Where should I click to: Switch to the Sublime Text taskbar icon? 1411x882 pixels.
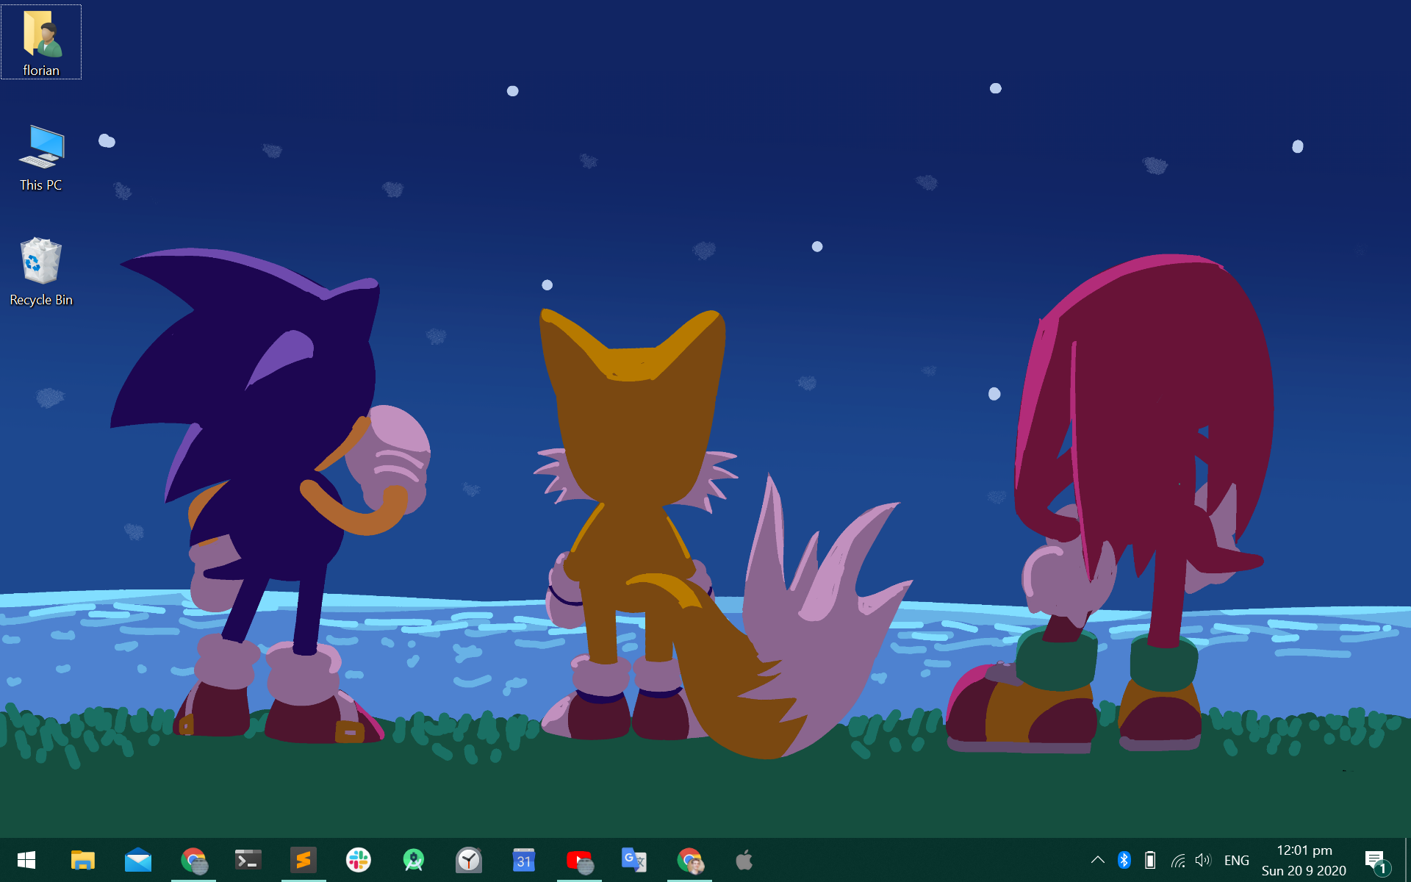click(x=303, y=860)
